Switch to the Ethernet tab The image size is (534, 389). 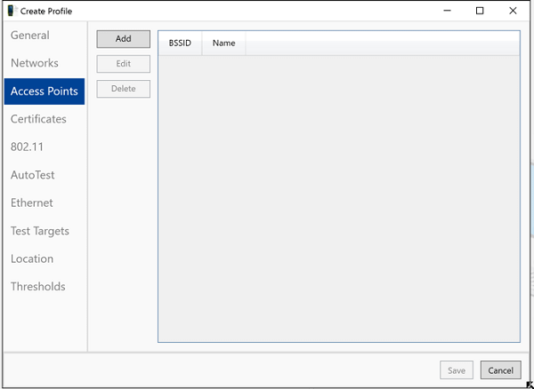[32, 202]
